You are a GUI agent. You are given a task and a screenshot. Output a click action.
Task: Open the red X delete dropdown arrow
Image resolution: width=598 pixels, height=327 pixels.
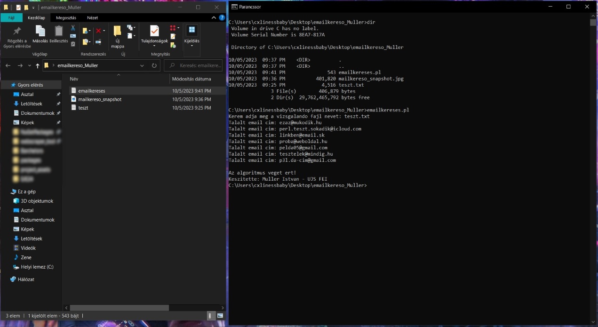pos(104,31)
